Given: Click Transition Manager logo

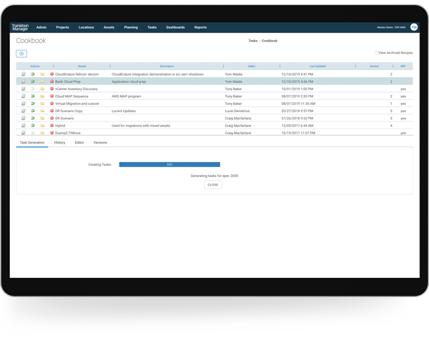Looking at the screenshot, I should (x=20, y=27).
